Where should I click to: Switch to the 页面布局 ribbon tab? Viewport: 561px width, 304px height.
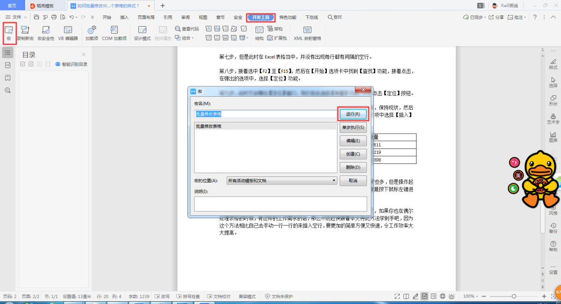click(x=146, y=17)
